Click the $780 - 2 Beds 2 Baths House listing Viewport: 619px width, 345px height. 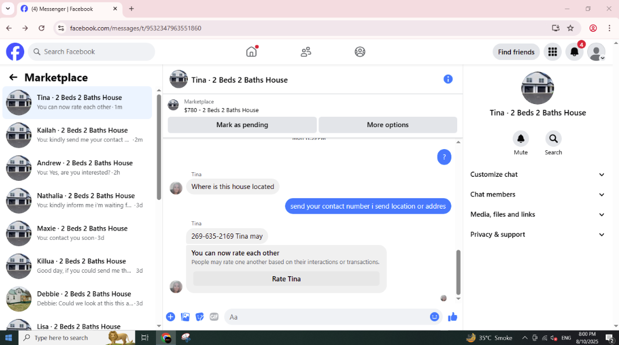[221, 110]
